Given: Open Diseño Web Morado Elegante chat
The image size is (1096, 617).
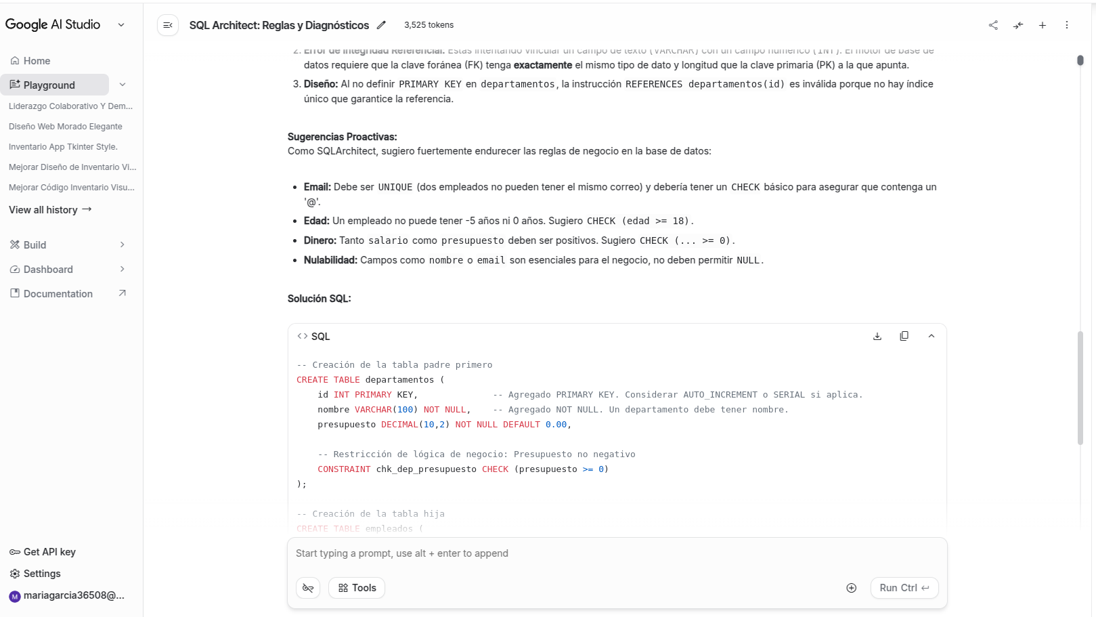Looking at the screenshot, I should [x=66, y=127].
